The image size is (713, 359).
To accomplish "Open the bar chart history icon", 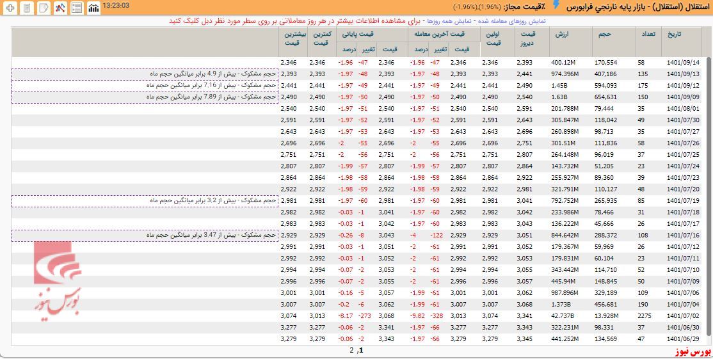I will (93, 7).
